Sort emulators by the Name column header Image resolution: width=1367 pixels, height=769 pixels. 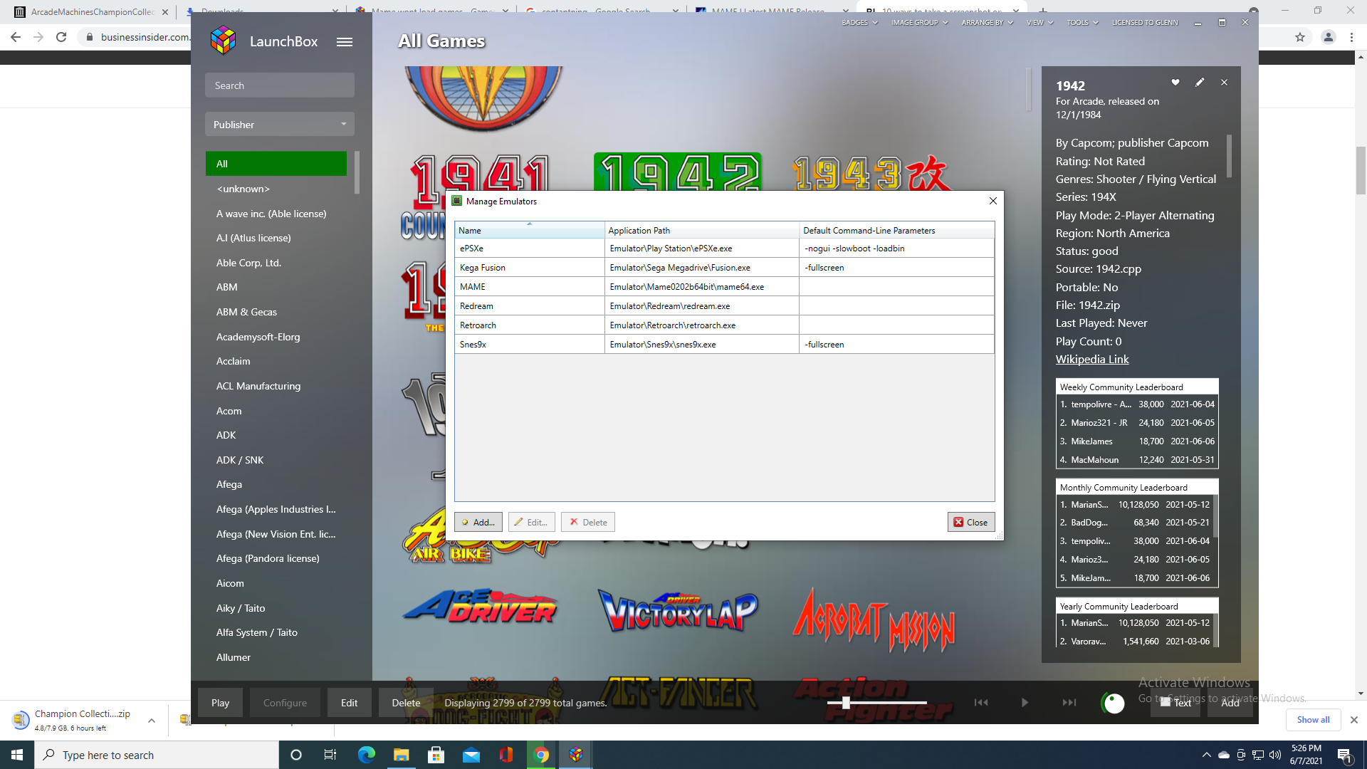[530, 230]
